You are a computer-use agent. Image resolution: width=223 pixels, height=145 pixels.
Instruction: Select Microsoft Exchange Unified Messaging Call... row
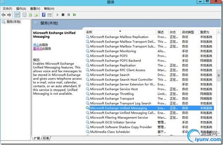pos(149,113)
